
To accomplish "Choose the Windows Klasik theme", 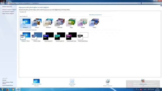I will click(37, 37).
